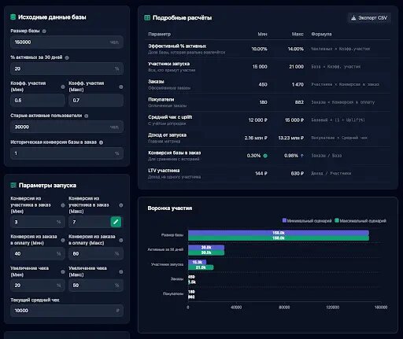Focus Увеличение чека (Мин) field with 20
Screen dimensions: 403x339
click(x=38, y=286)
